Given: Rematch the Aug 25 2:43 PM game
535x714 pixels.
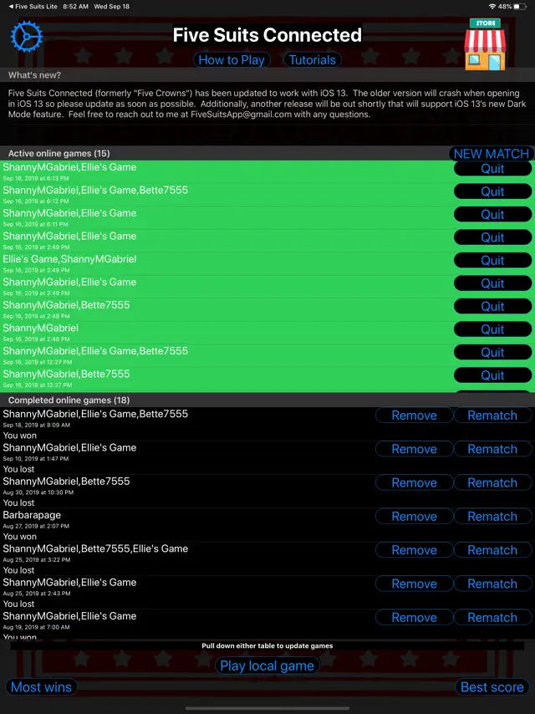Looking at the screenshot, I should (x=492, y=584).
